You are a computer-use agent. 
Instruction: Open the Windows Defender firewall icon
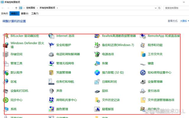click(6, 45)
